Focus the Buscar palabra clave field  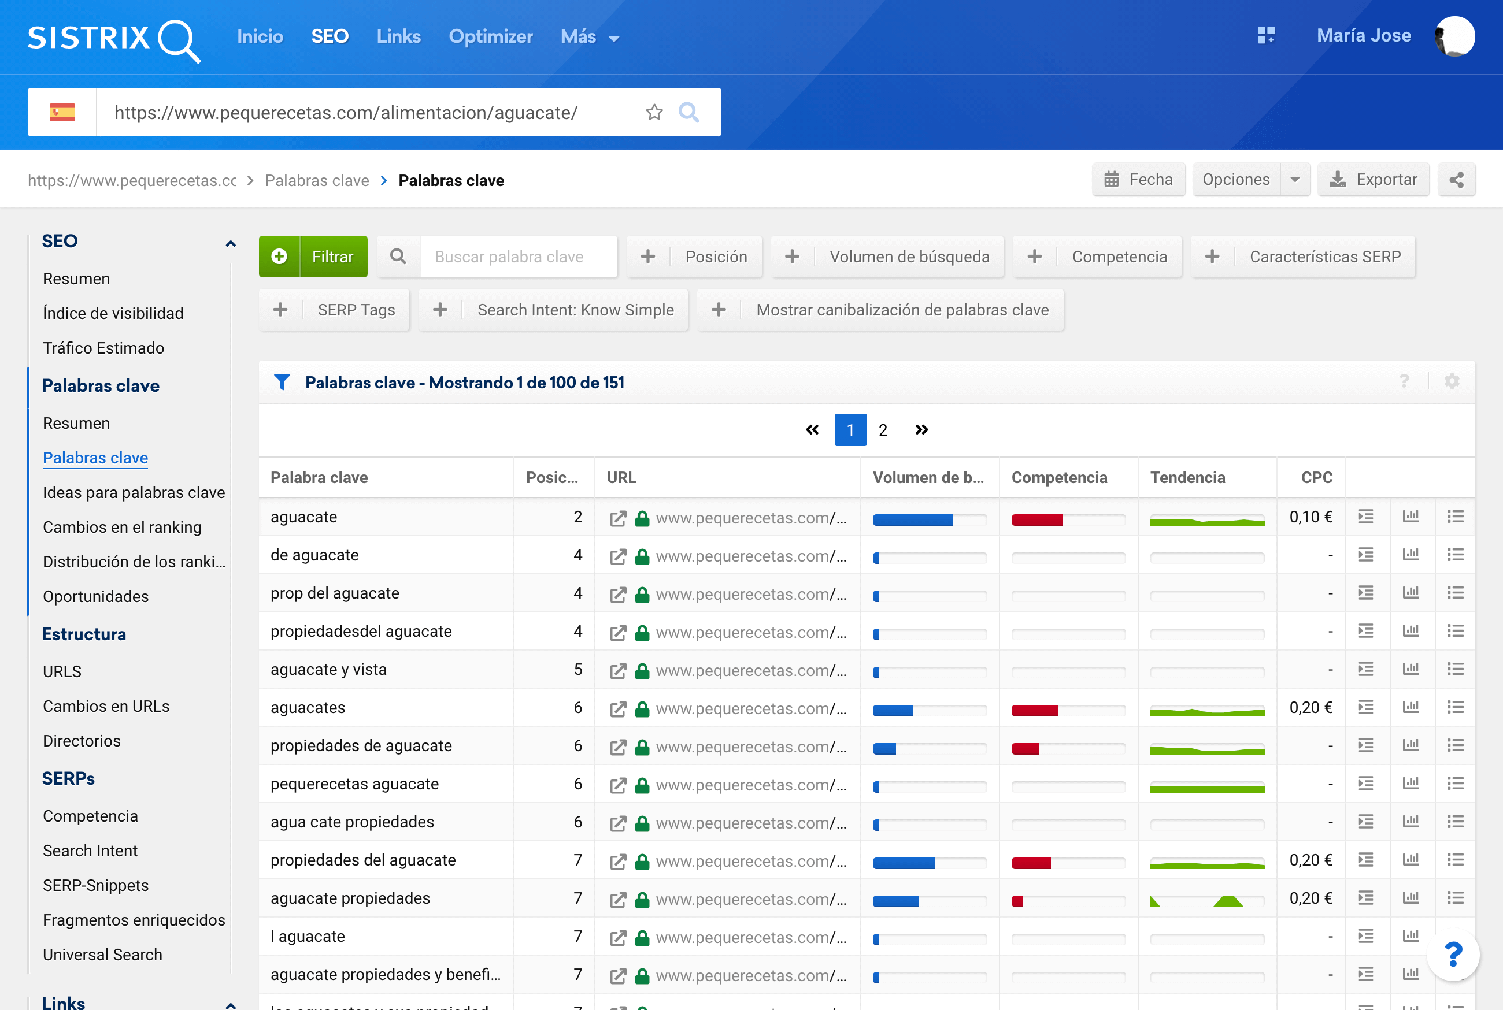pyautogui.click(x=518, y=257)
